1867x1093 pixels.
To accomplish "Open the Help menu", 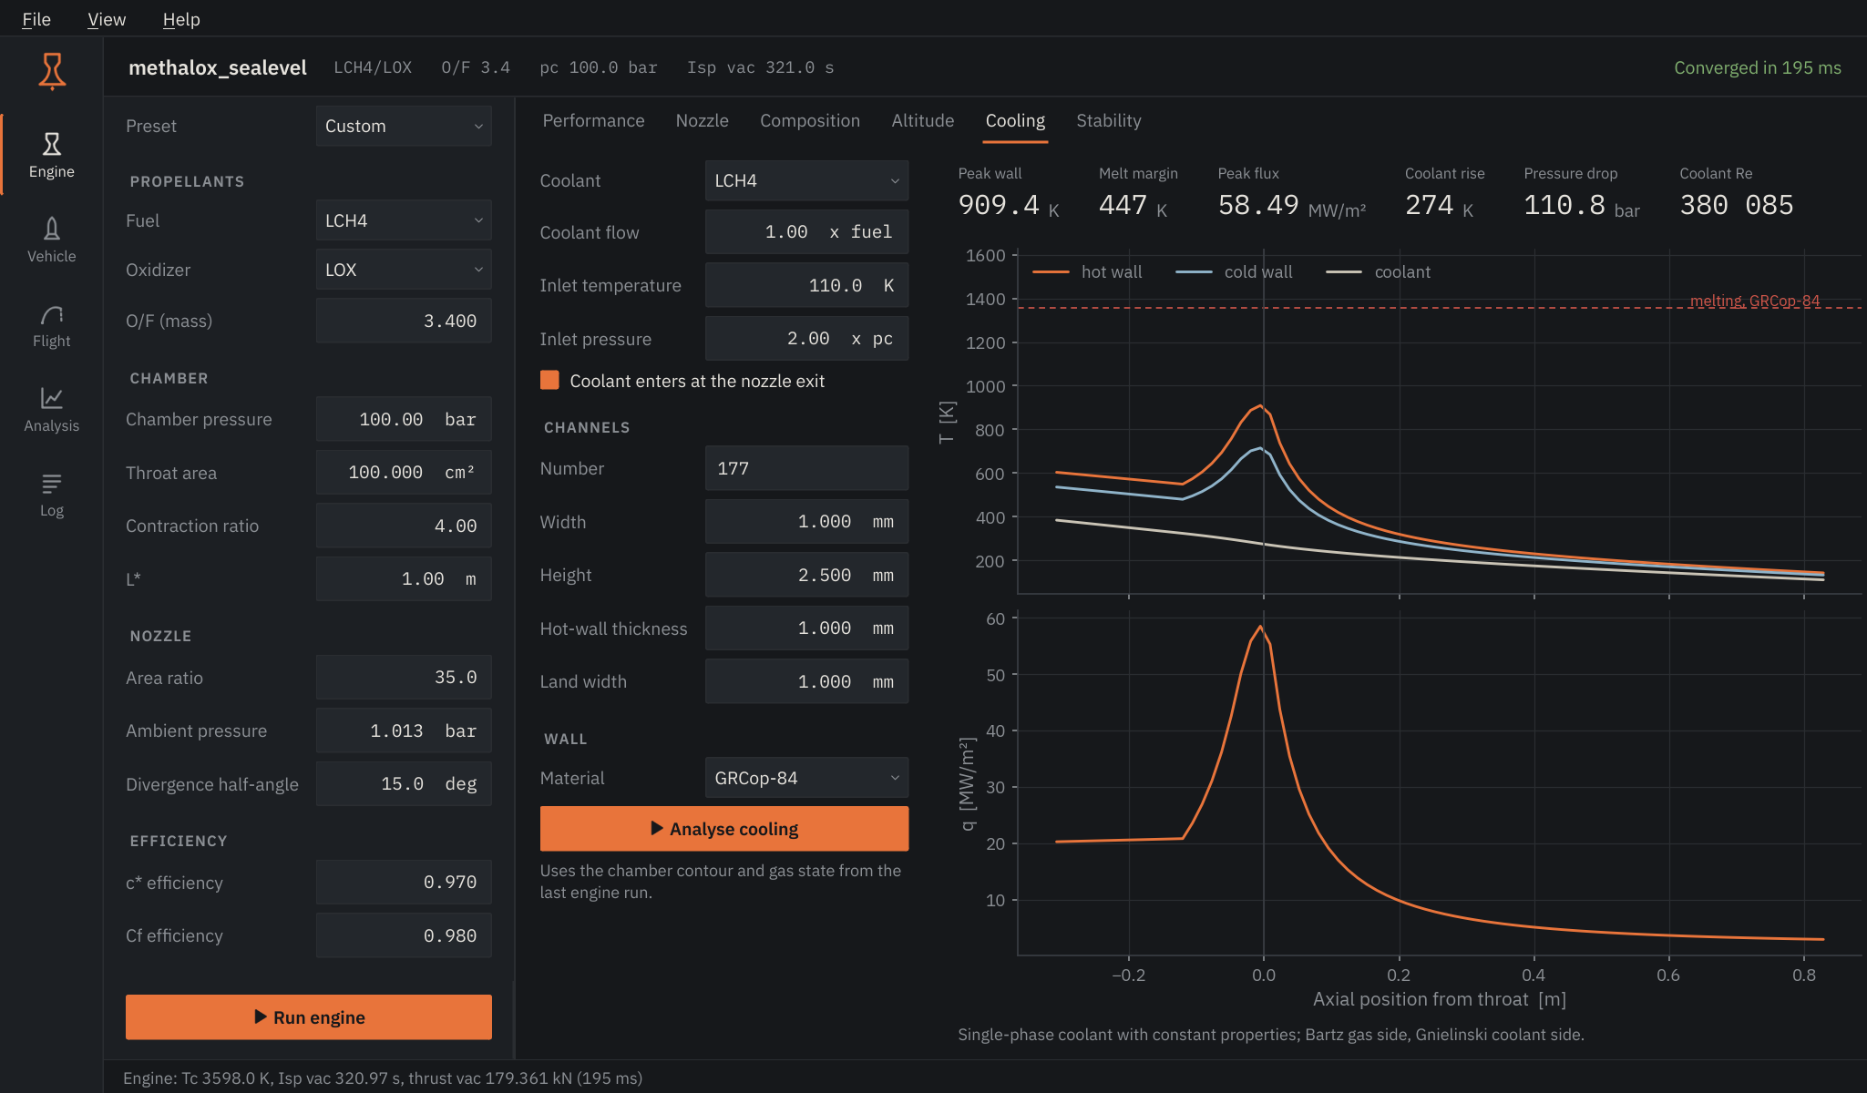I will tap(181, 19).
